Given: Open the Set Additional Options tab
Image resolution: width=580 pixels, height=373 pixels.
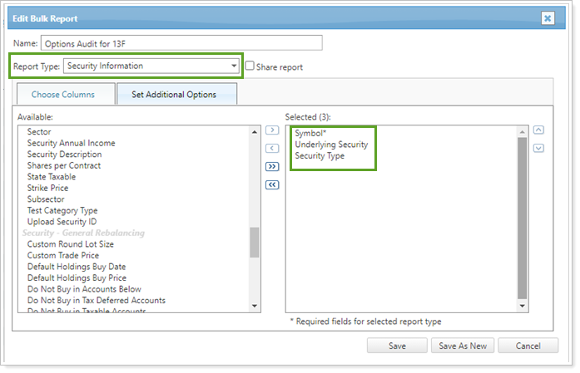Looking at the screenshot, I should click(x=174, y=94).
